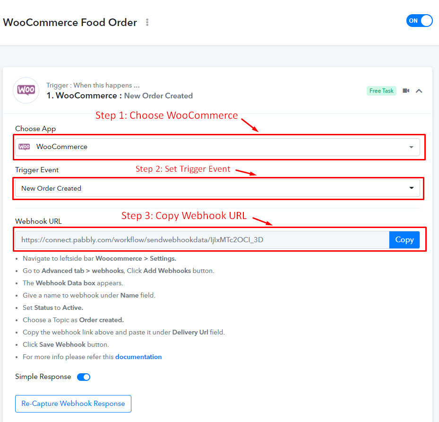Collapse the trigger step with the chevron
Viewport: 439px width, 422px height.
click(x=419, y=91)
